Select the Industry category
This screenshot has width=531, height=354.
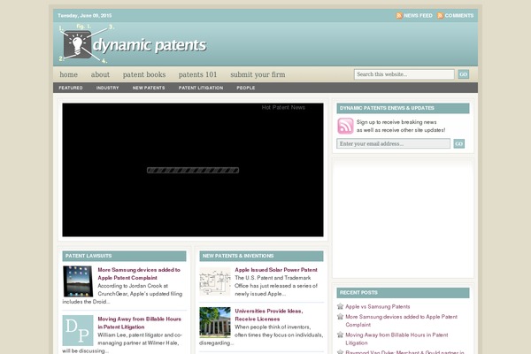pos(107,88)
